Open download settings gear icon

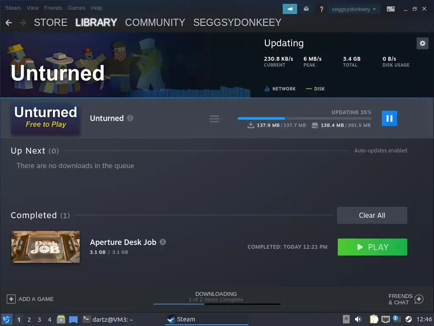[x=423, y=43]
